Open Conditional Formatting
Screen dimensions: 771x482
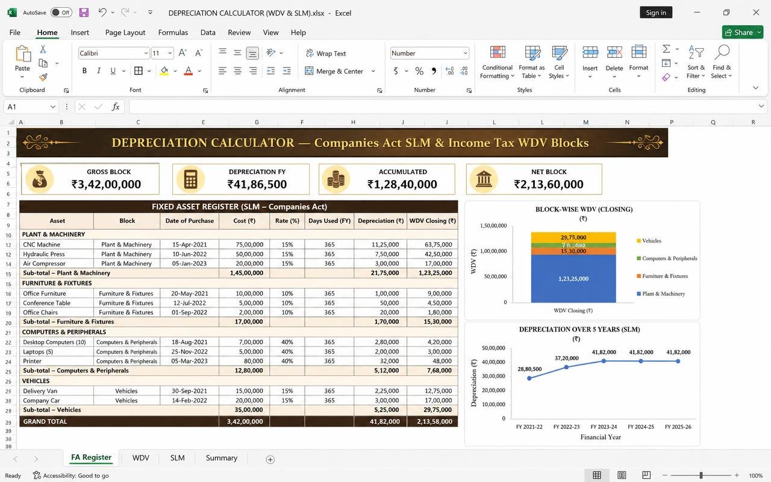tap(497, 62)
